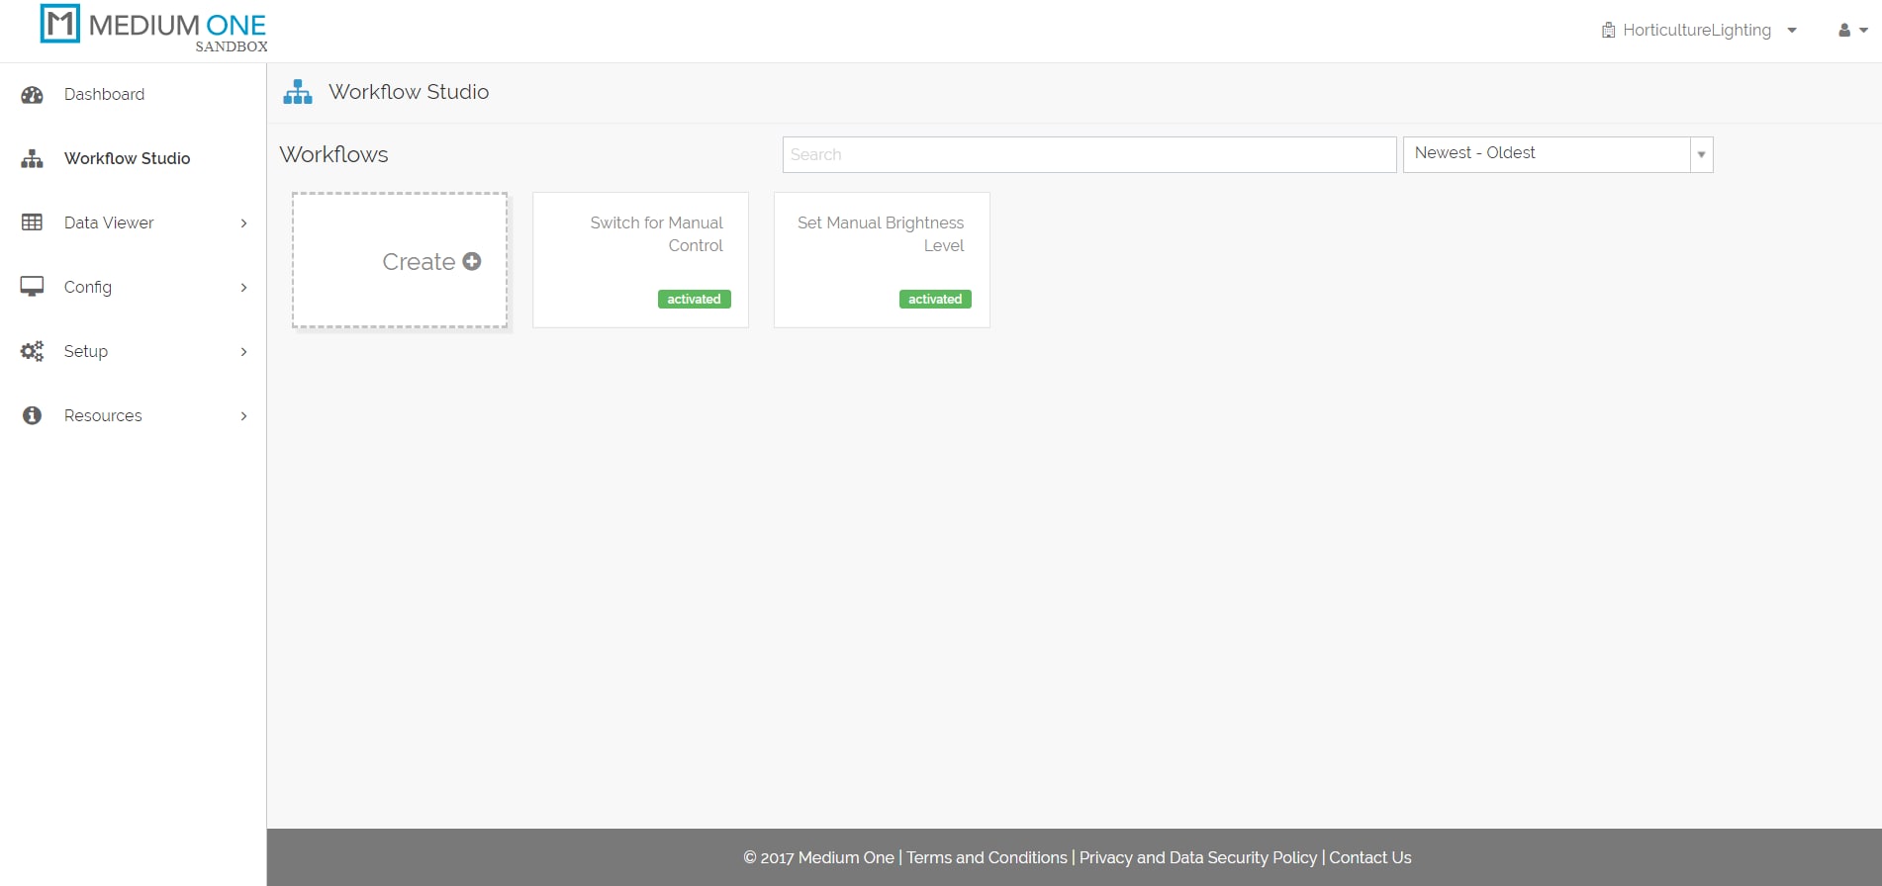Image resolution: width=1882 pixels, height=886 pixels.
Task: Click the plus icon on Create card
Action: coord(472,261)
